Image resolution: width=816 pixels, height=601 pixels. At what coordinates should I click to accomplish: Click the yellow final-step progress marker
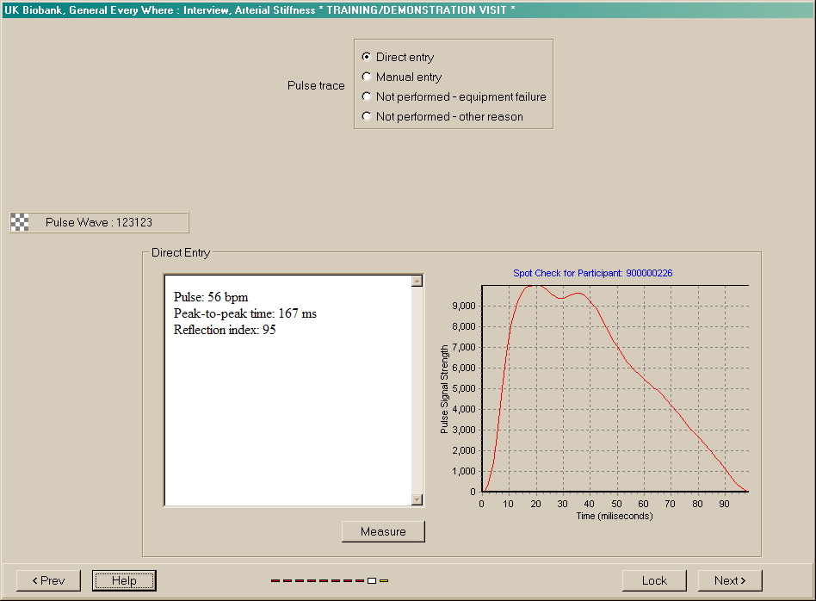coord(384,581)
